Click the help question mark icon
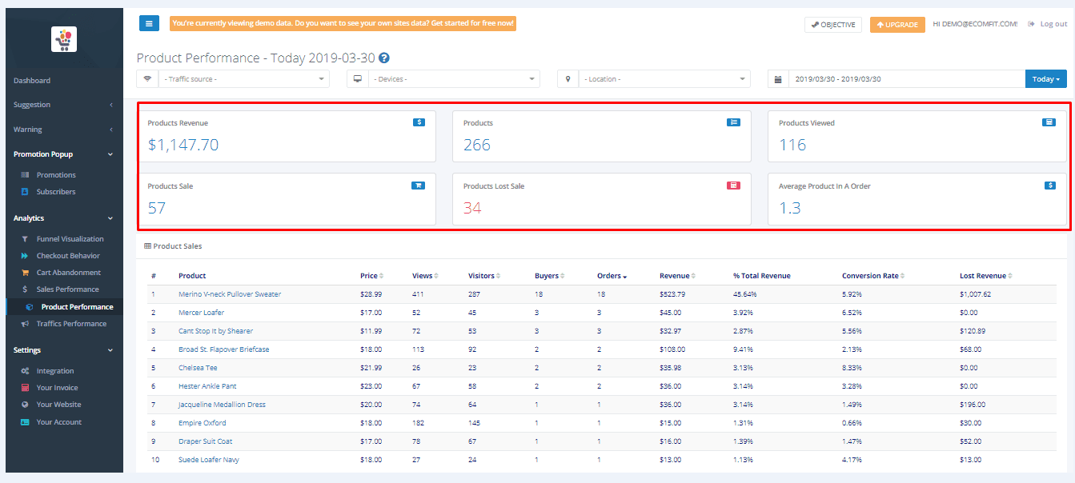The width and height of the screenshot is (1075, 483). click(x=384, y=58)
